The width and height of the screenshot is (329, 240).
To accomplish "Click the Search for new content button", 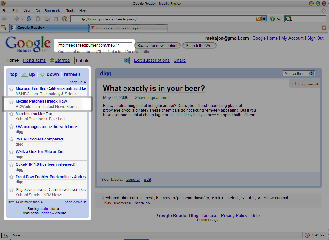I will pyautogui.click(x=157, y=45).
